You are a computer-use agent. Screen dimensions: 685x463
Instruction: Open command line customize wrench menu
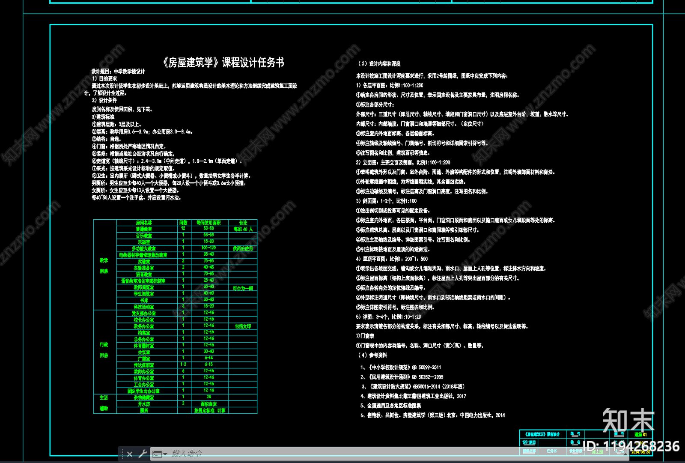pos(143,454)
